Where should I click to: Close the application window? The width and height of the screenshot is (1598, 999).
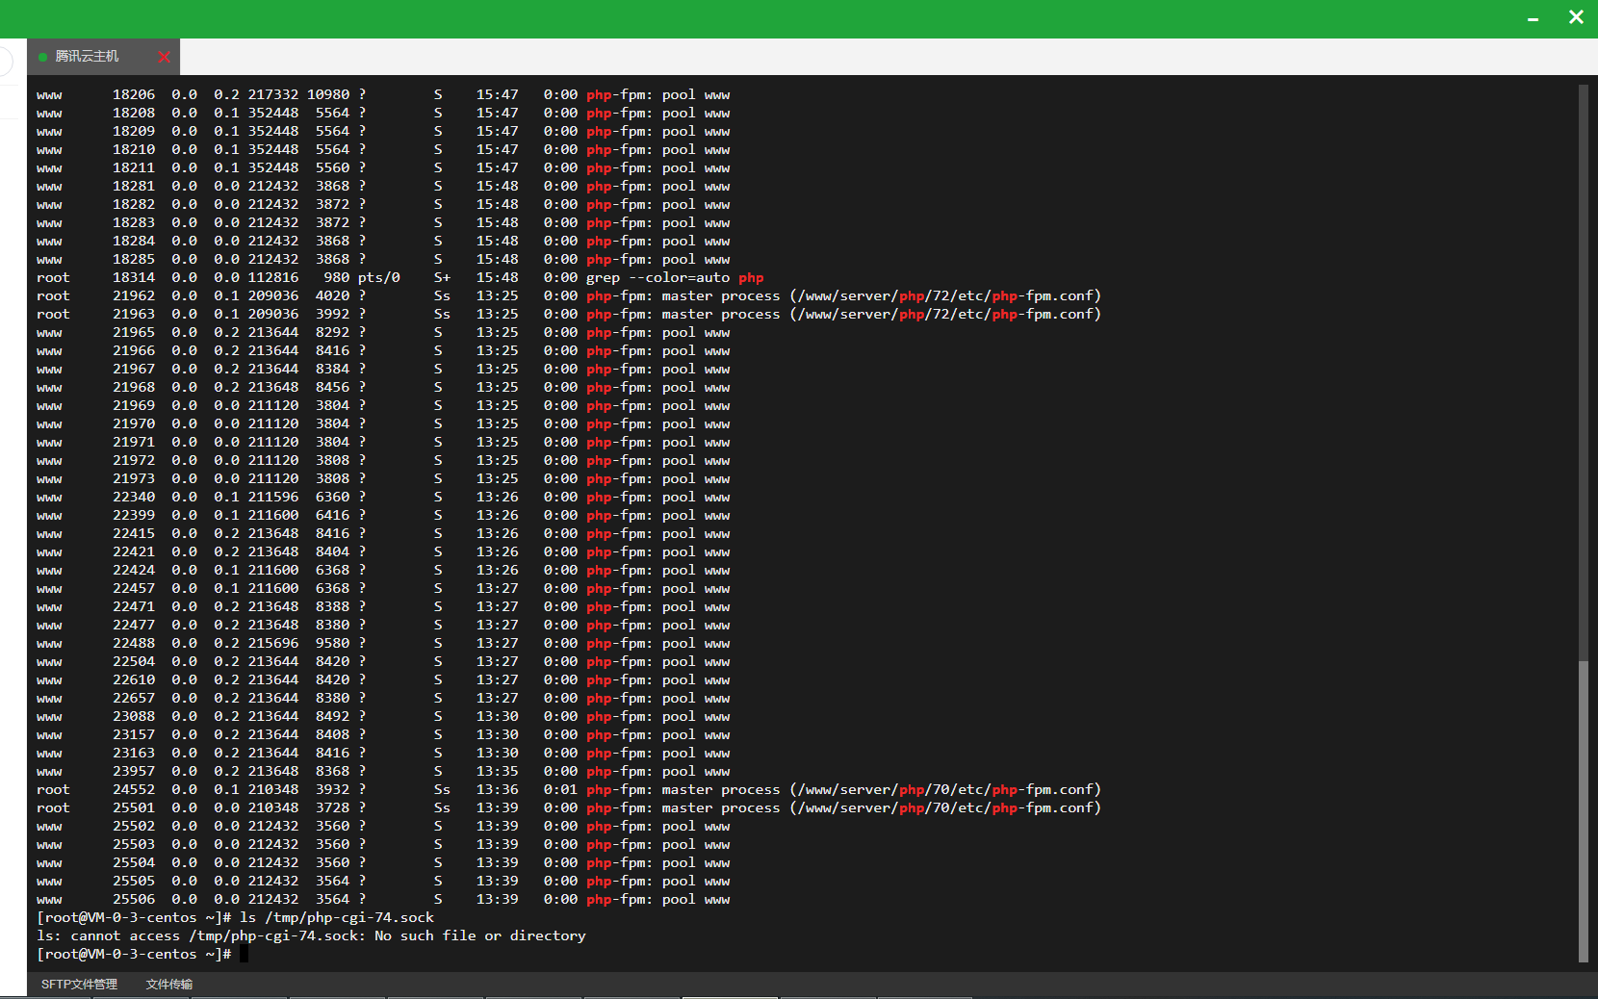[x=1576, y=17]
